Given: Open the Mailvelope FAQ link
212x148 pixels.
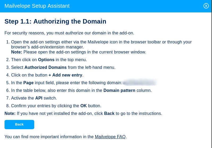Looking at the screenshot, I should [110, 137].
